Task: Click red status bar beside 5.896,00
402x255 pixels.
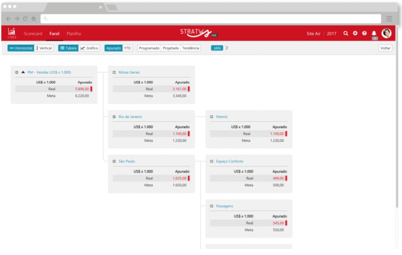Action: coord(91,89)
